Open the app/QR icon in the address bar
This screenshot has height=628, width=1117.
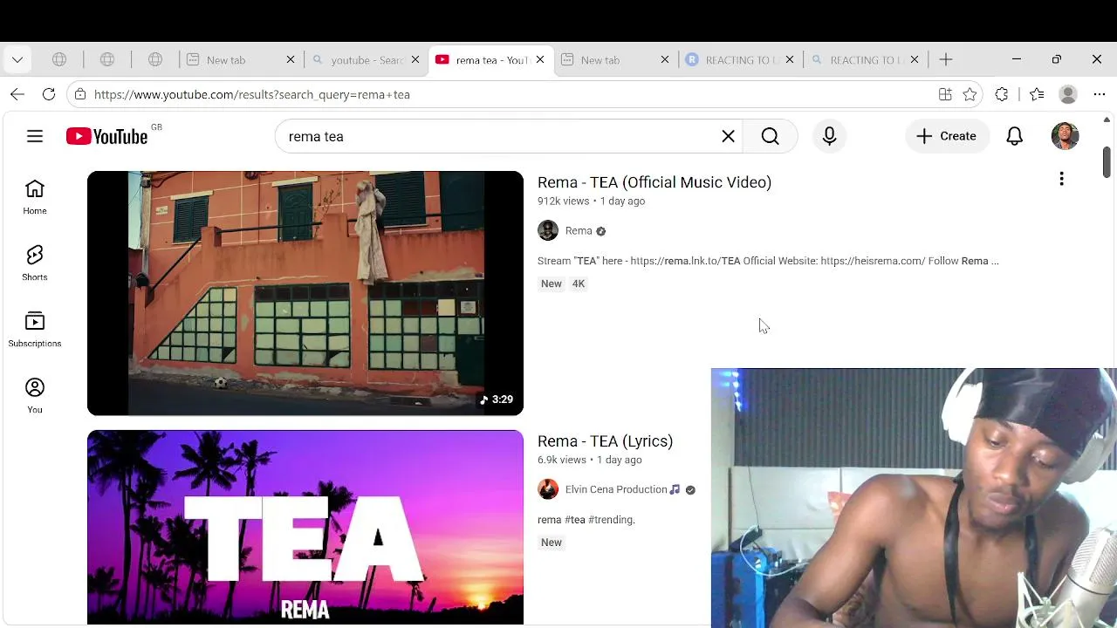tap(945, 94)
